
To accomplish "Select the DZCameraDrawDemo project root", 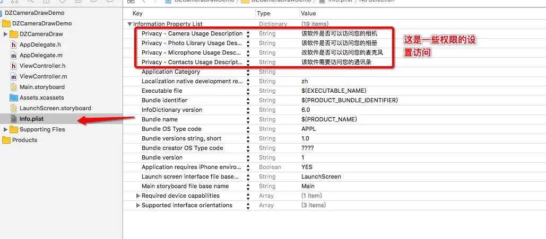I will click(x=34, y=13).
